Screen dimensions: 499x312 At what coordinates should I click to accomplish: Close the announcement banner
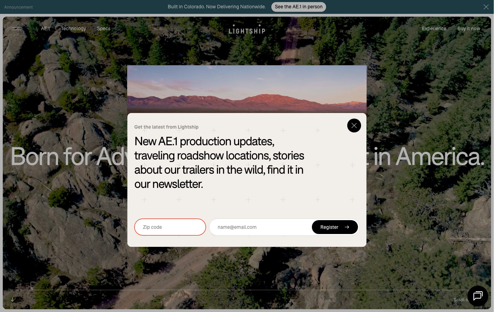(486, 7)
